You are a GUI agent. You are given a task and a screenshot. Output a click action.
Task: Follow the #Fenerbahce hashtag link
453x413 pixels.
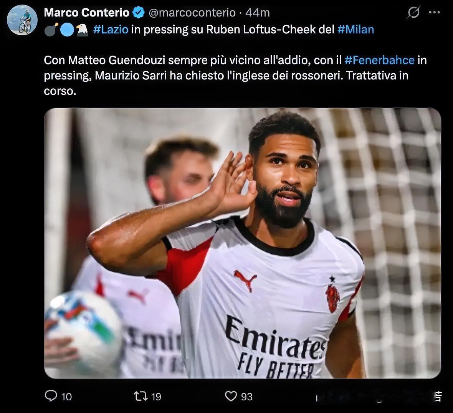click(379, 60)
